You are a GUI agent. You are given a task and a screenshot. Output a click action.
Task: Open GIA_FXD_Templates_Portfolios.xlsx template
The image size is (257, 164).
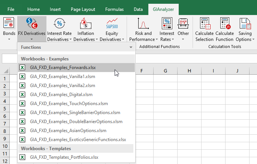point(76,157)
